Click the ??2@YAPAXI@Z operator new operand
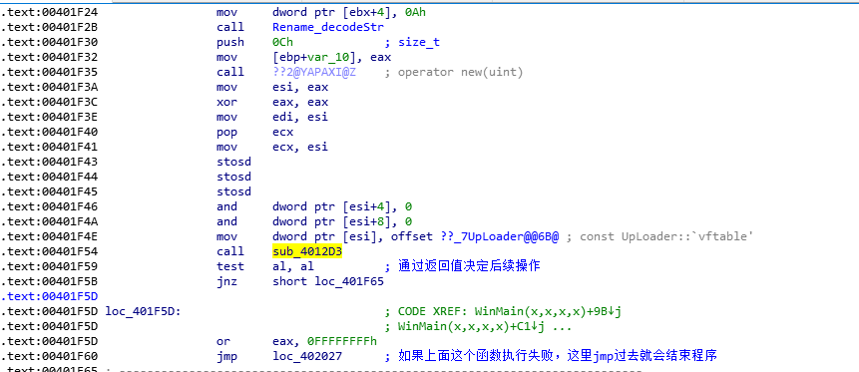 pos(314,72)
